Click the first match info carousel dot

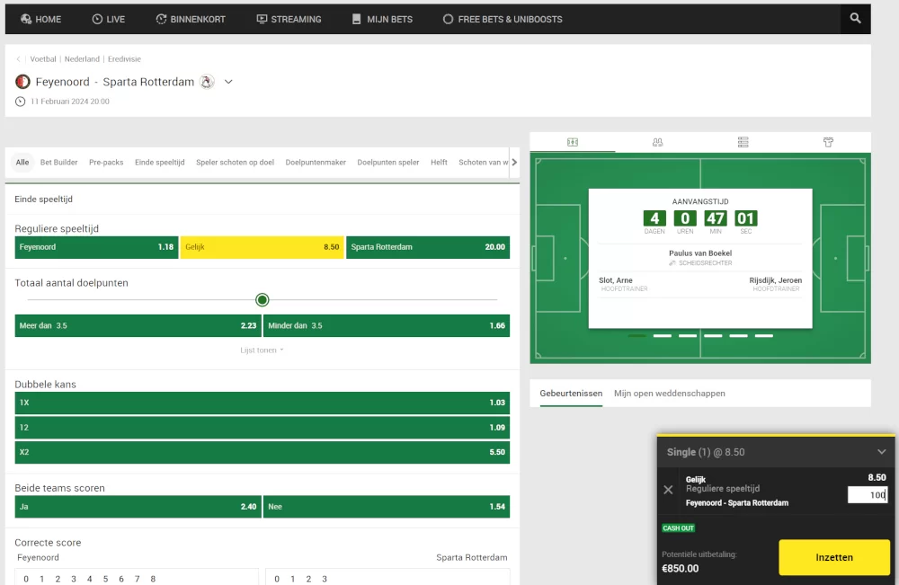[636, 336]
